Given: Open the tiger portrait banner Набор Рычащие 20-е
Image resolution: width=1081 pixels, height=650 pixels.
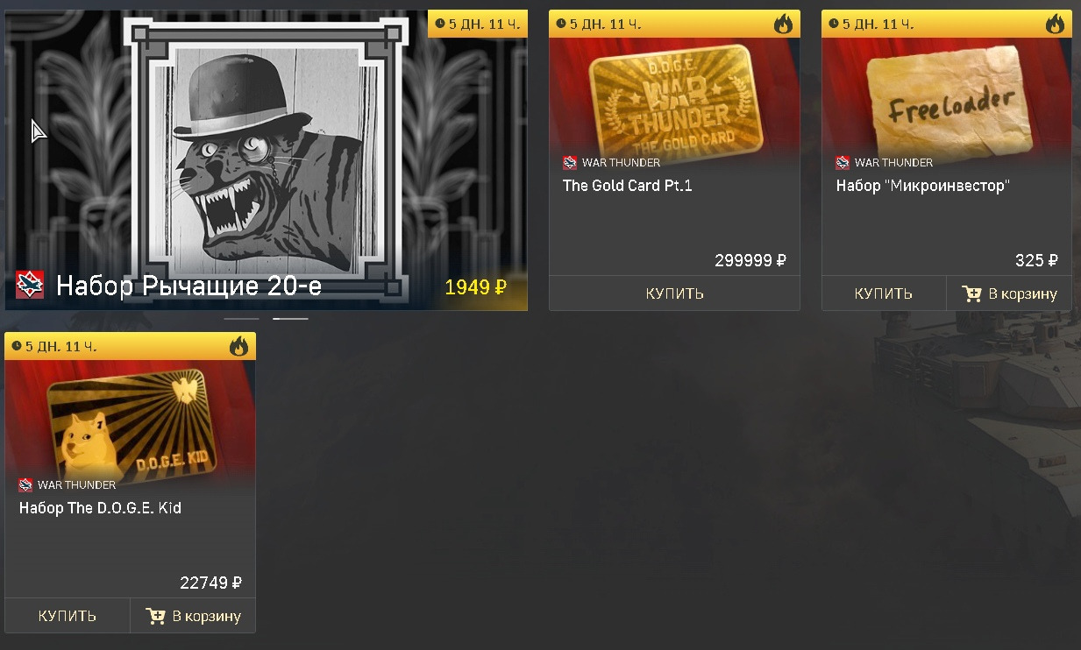Looking at the screenshot, I should (x=266, y=160).
